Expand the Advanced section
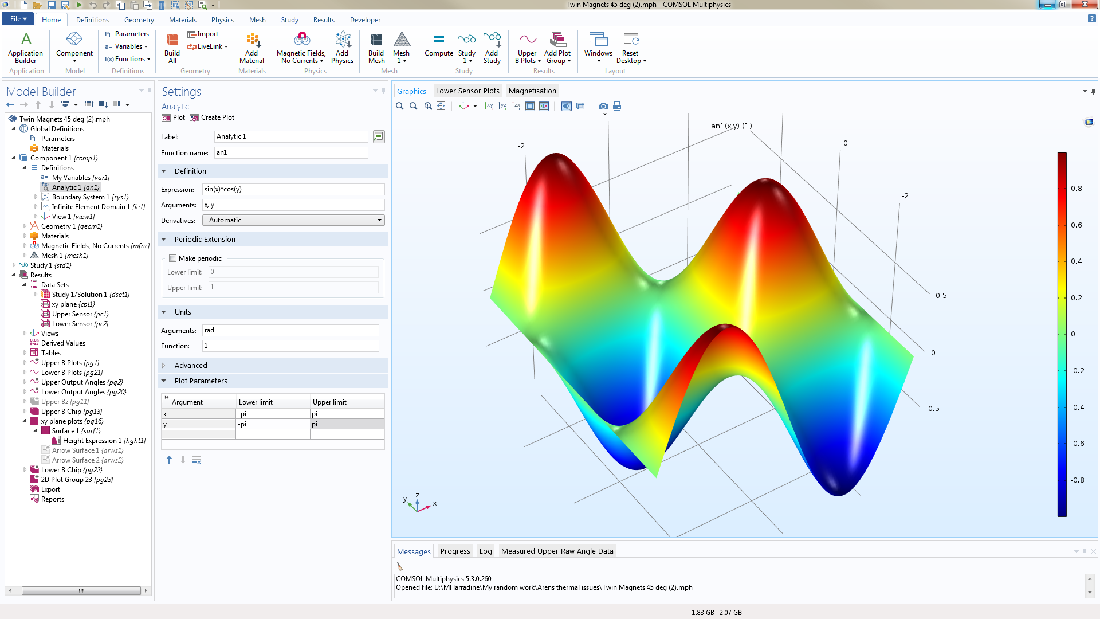Image resolution: width=1100 pixels, height=619 pixels. click(x=191, y=366)
